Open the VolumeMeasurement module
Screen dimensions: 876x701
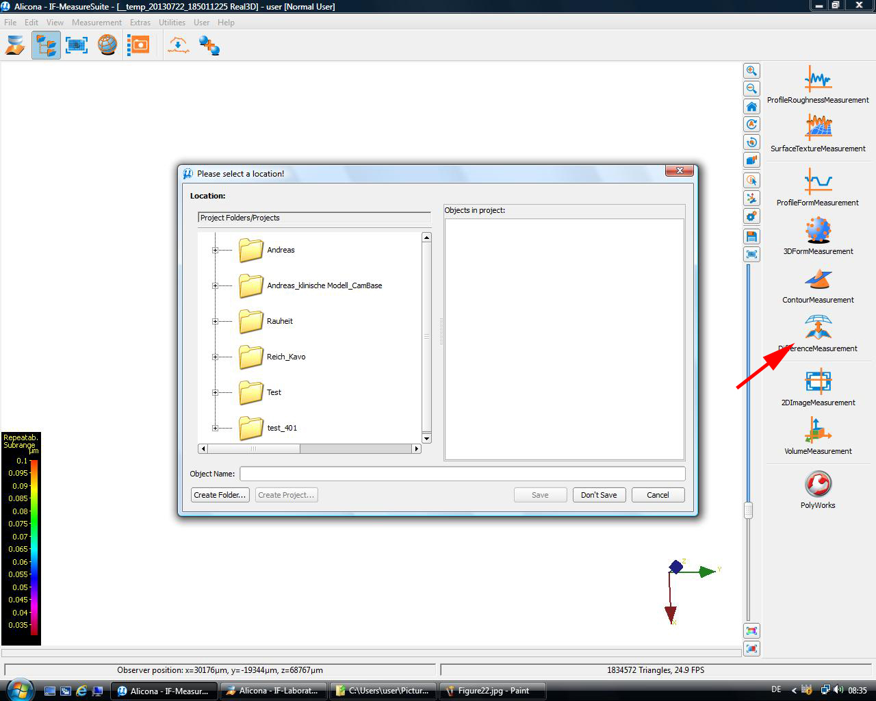click(x=818, y=436)
